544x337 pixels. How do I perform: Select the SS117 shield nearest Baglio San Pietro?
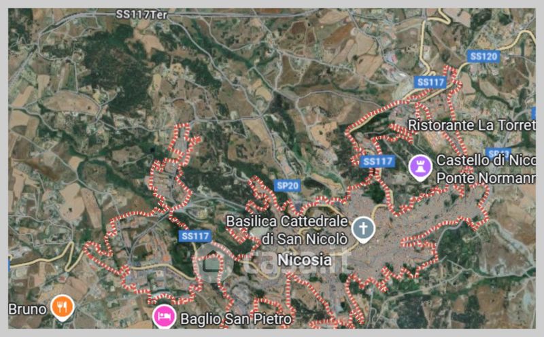pyautogui.click(x=195, y=236)
